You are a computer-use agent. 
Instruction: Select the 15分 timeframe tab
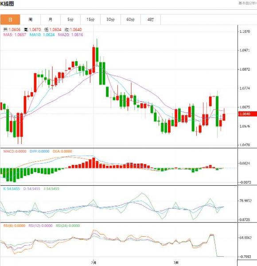tap(90, 20)
